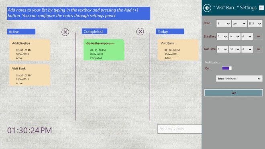Select the Addictivetips note card
The image size is (265, 149).
coord(30,50)
